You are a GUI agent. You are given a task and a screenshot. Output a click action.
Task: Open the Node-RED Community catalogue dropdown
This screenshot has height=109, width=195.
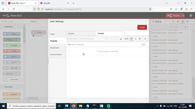click(x=87, y=39)
